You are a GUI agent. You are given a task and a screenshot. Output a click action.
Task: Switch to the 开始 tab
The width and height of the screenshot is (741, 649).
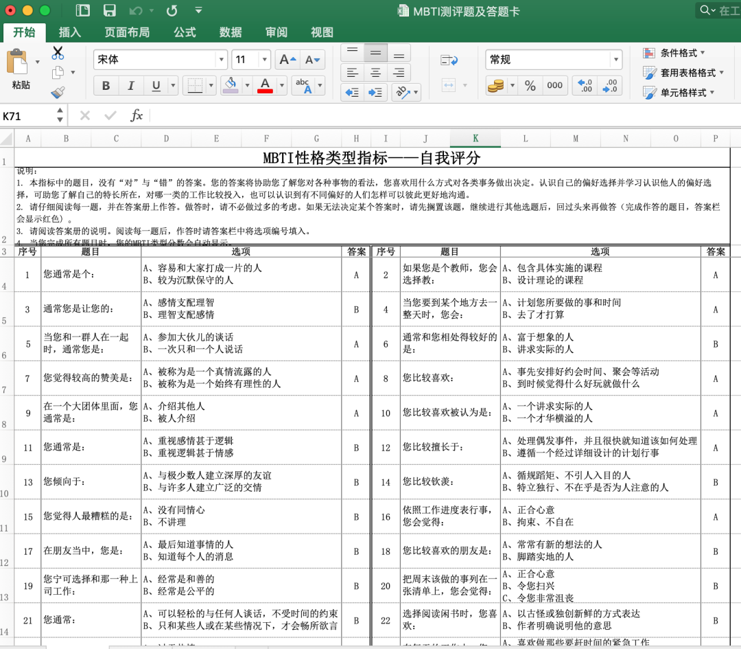coord(24,32)
